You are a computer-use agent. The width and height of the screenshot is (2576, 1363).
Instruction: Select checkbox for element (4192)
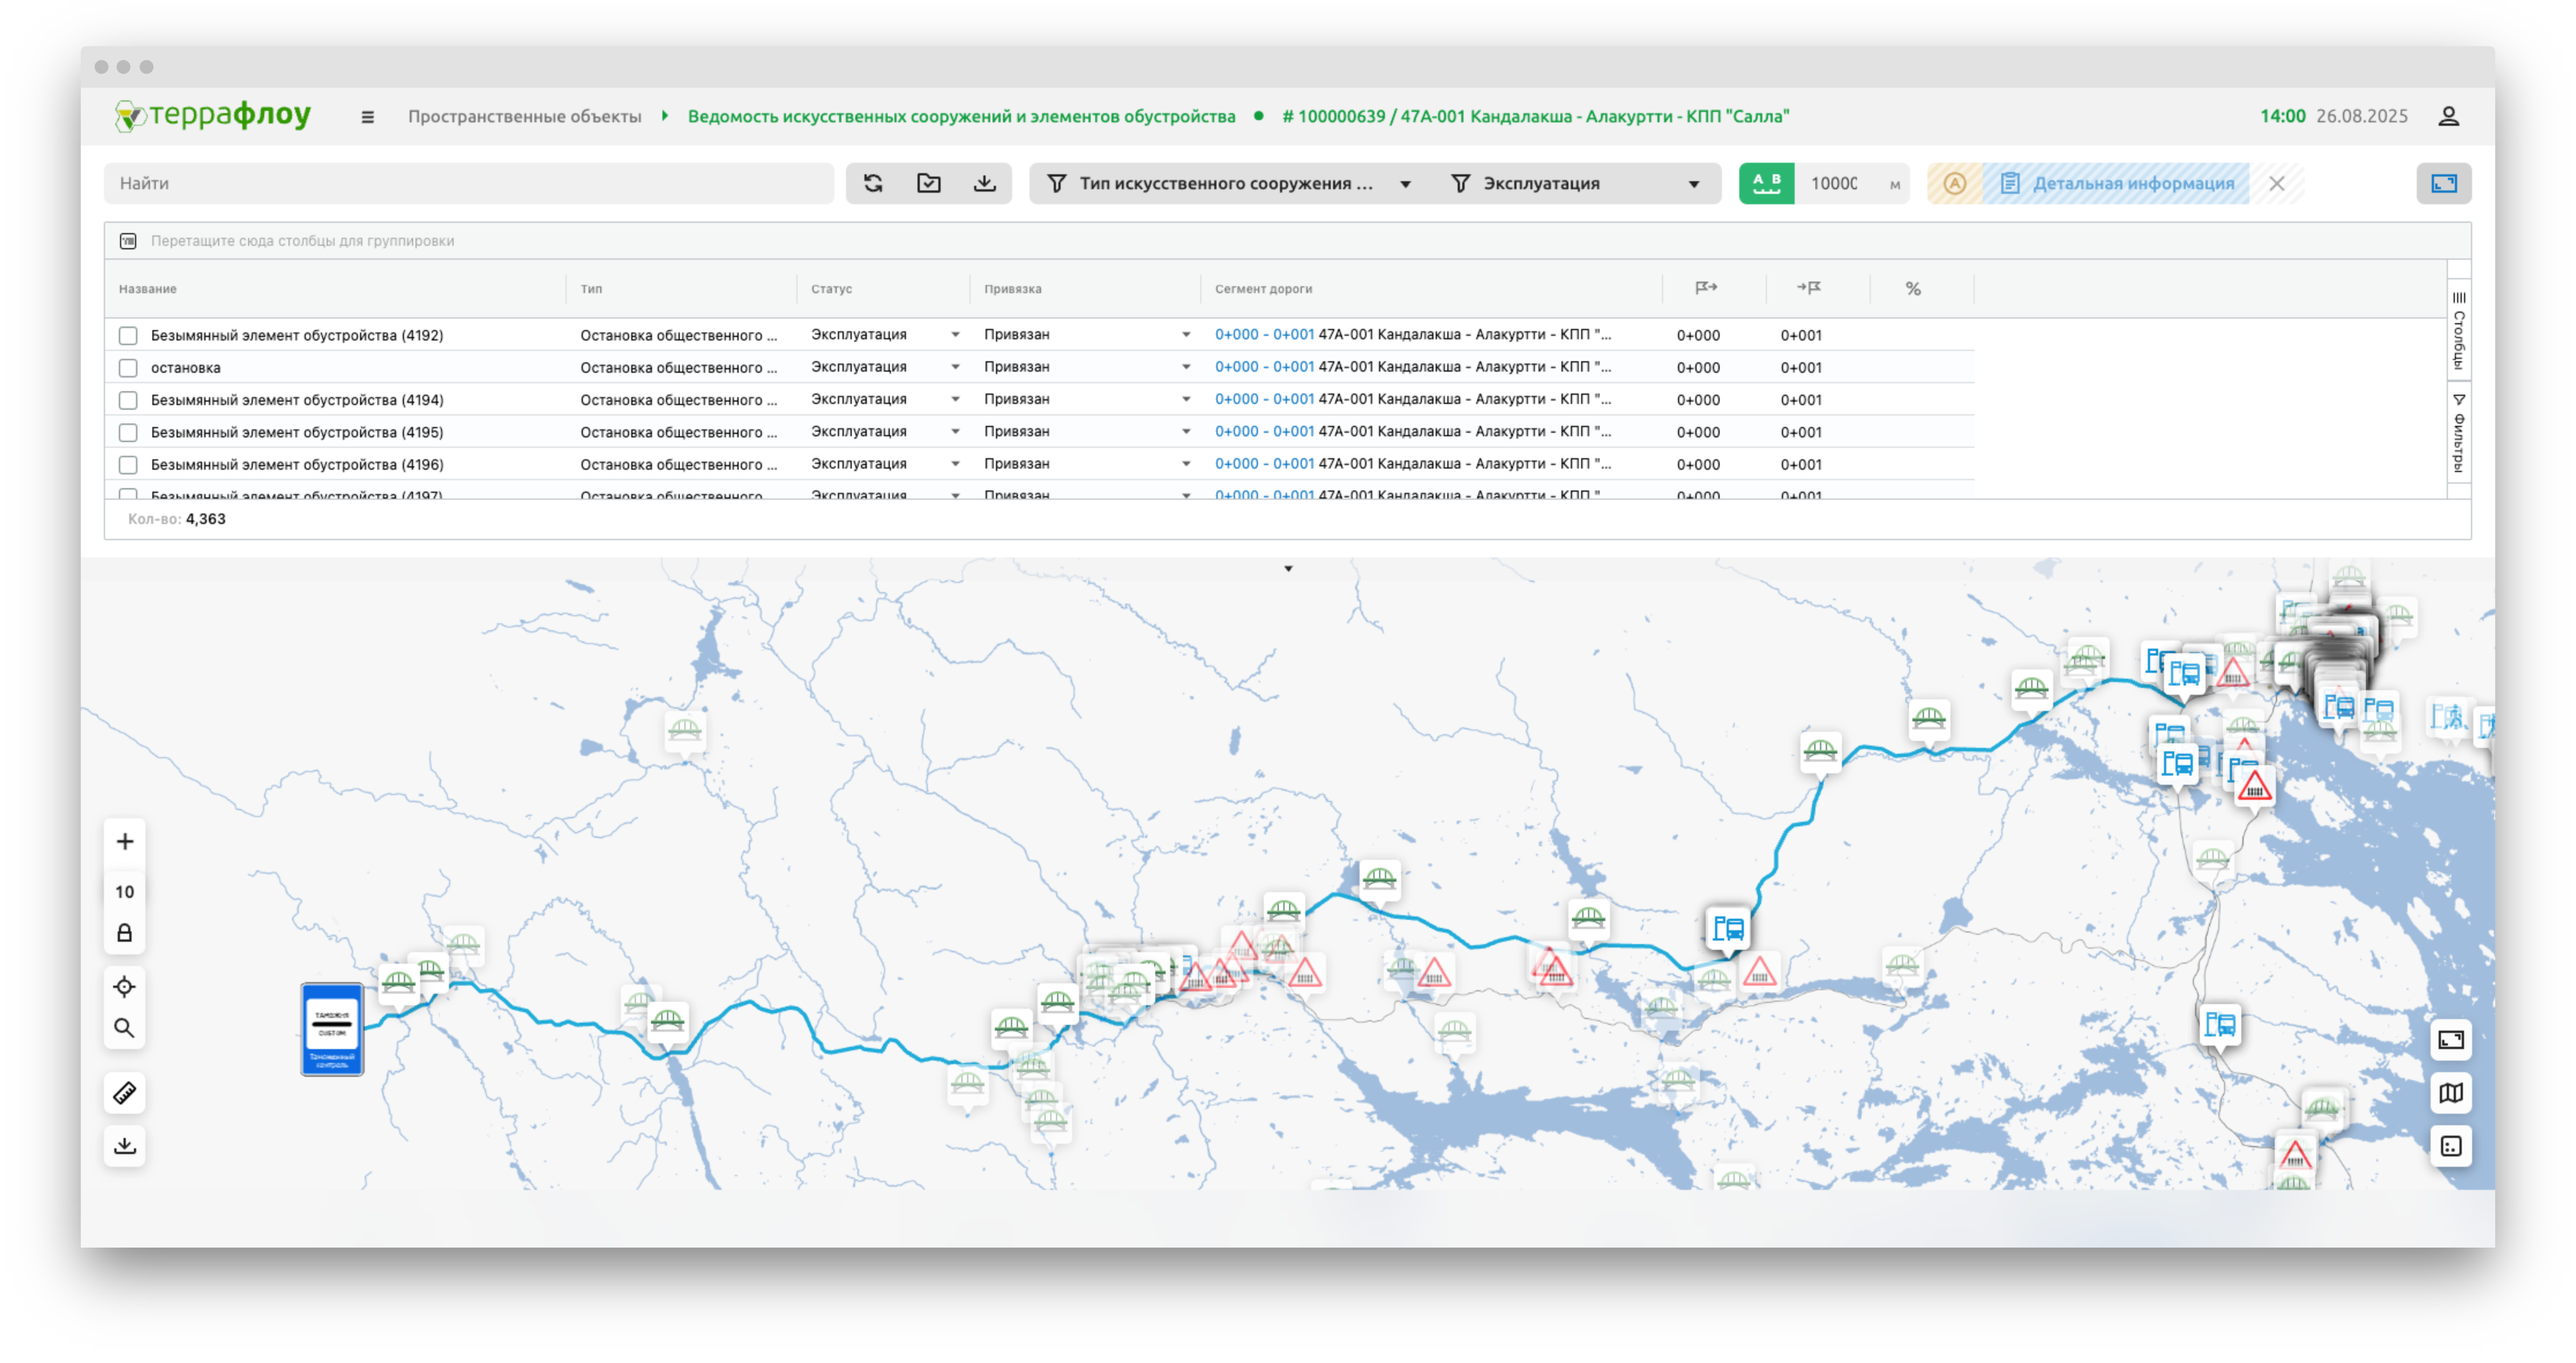(128, 335)
